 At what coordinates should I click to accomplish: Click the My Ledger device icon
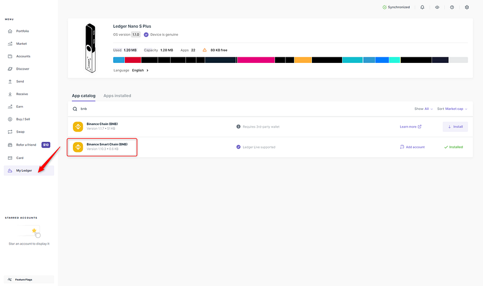tap(10, 171)
